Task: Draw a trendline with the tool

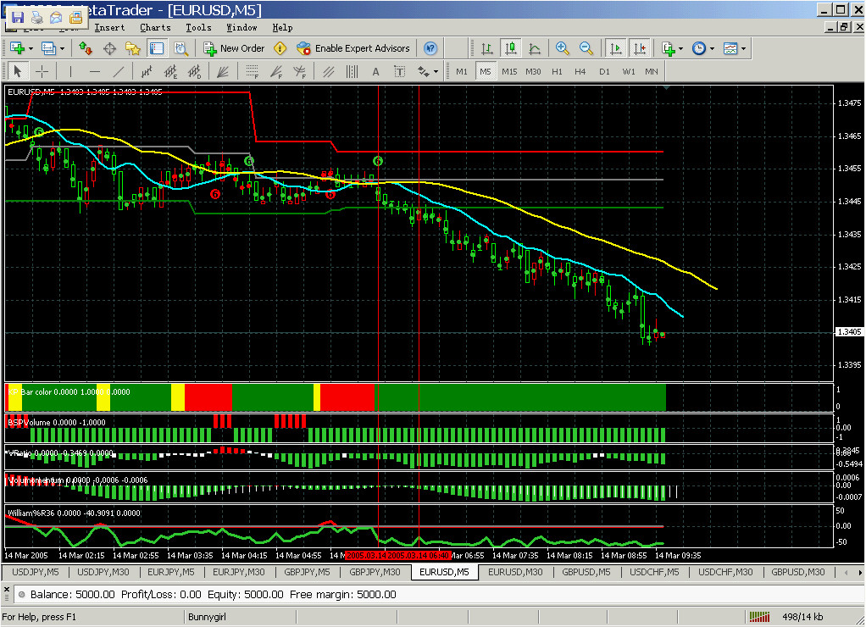Action: click(118, 71)
